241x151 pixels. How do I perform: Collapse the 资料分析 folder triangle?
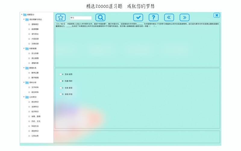point(24,82)
